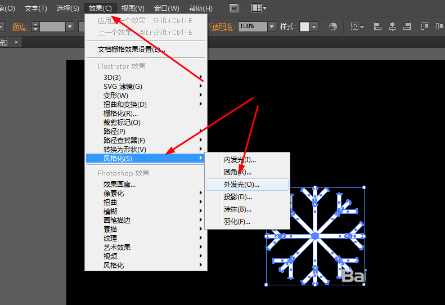Click the Horizontal Align Right icon
The height and width of the screenshot is (305, 445).
[407, 26]
